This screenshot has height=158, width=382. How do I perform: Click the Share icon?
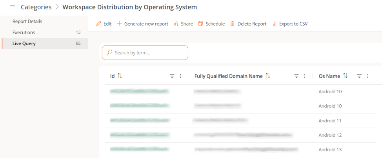click(x=176, y=24)
